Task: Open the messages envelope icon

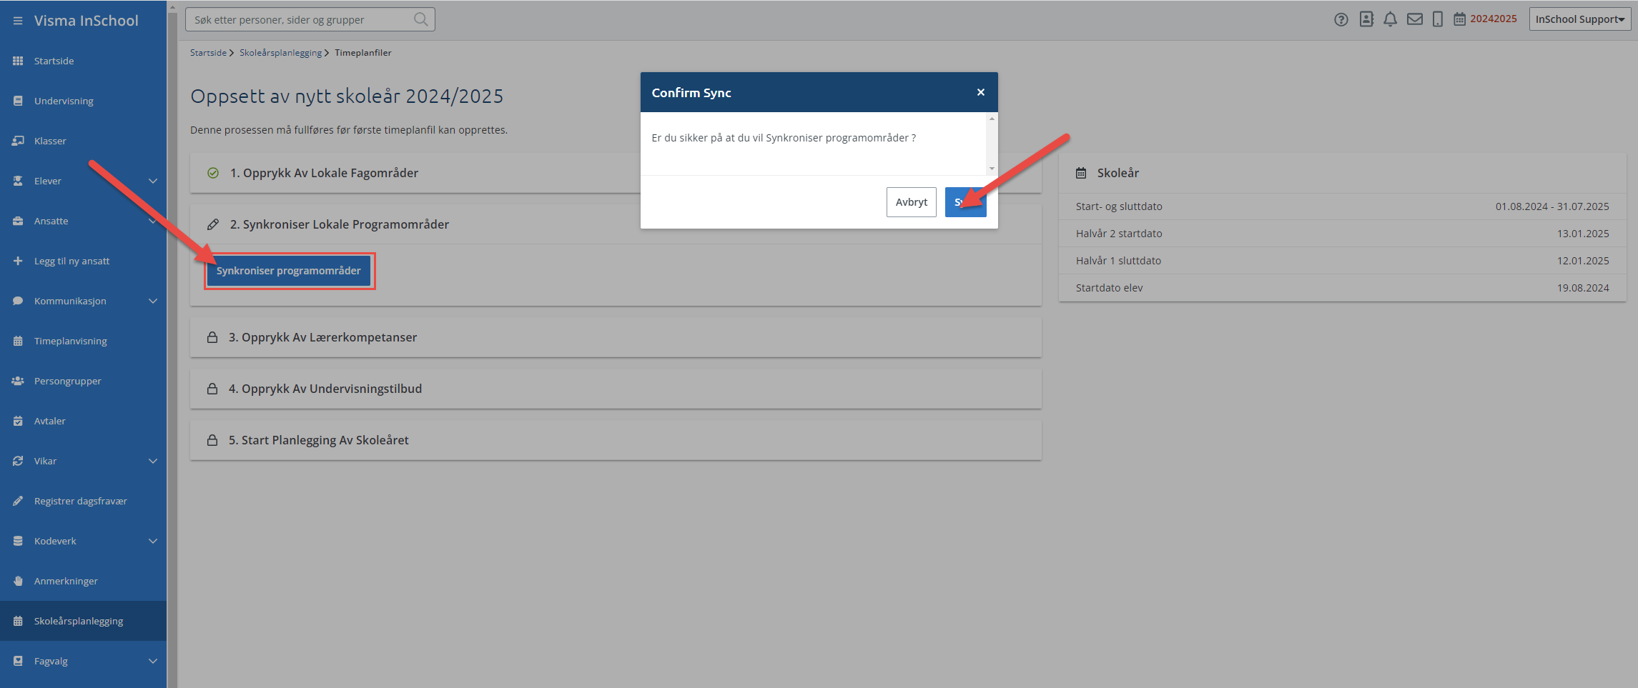Action: (1414, 19)
